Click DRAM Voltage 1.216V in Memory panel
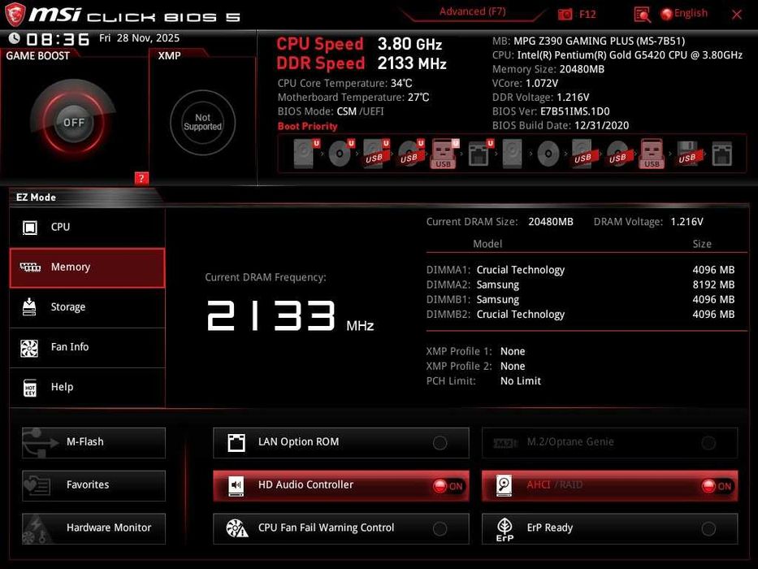Viewport: 758px width, 569px height. (687, 222)
